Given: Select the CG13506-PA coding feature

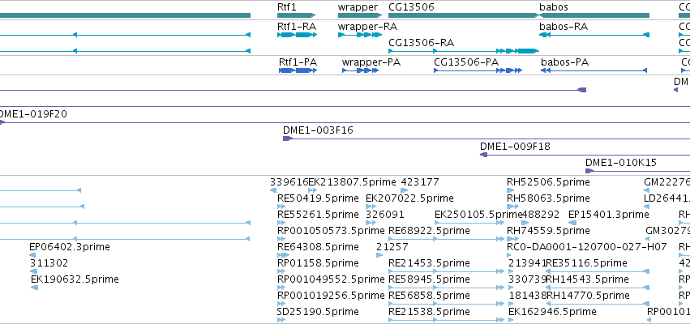Looking at the screenshot, I should tap(478, 70).
